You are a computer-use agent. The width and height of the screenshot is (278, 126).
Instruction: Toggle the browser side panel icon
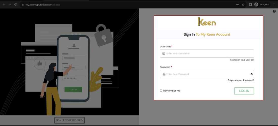[x=250, y=5]
